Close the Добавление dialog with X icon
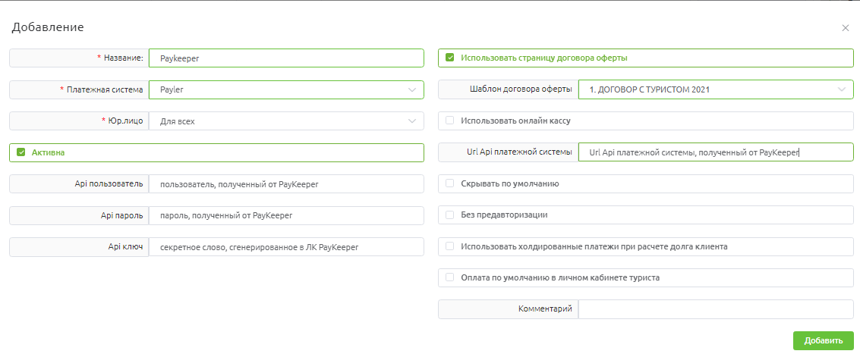 point(845,28)
